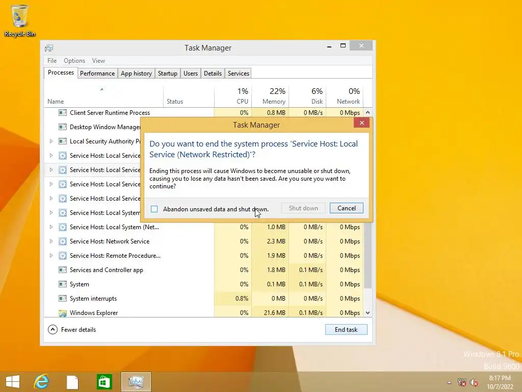Click gear icon of Service Host: Remote Procedure
The width and height of the screenshot is (522, 392).
[62, 256]
